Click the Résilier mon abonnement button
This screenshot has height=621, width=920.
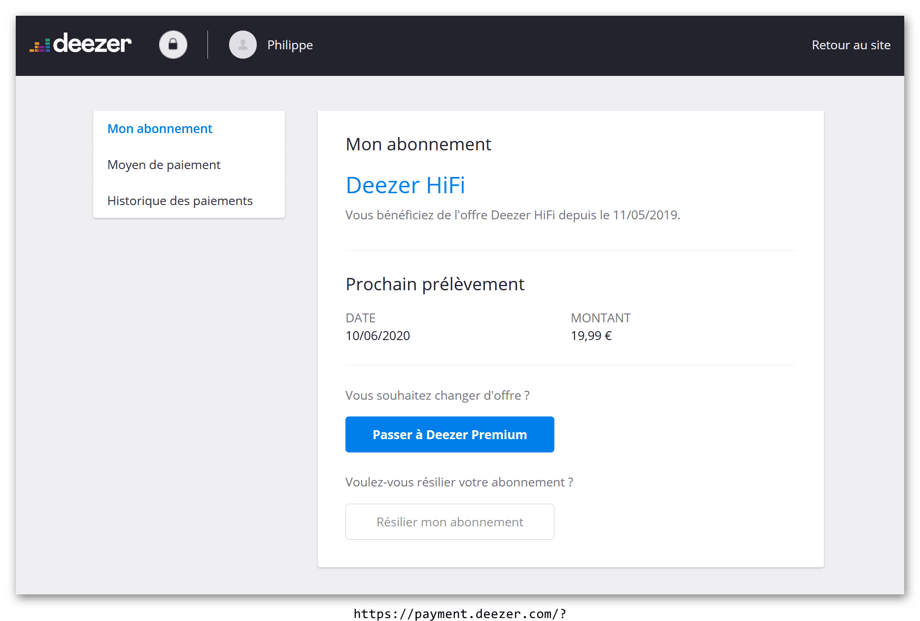click(x=450, y=521)
